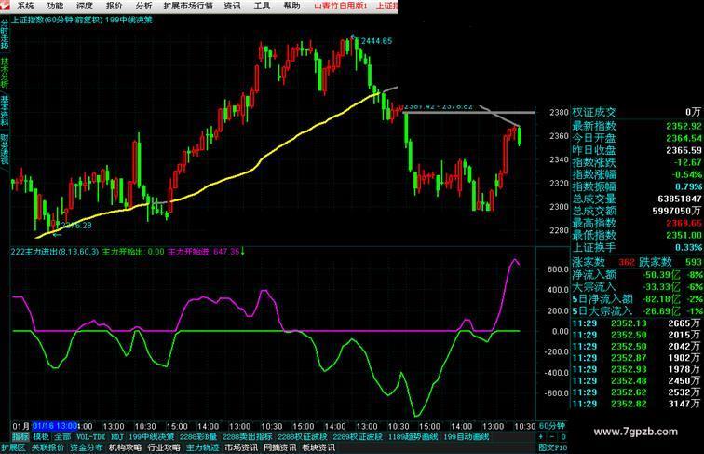704x454 pixels.
Task: Open the 主力轨迹 bottom tab
Action: tap(202, 447)
